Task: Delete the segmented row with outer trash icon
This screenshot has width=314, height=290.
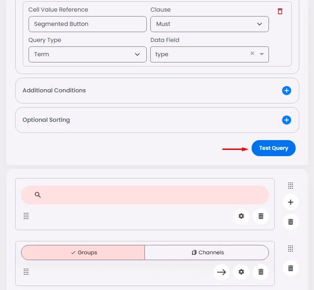Action: (290, 268)
